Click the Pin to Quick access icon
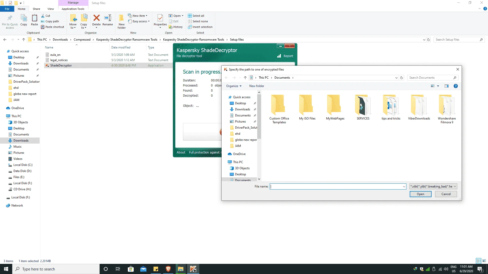 click(10, 18)
